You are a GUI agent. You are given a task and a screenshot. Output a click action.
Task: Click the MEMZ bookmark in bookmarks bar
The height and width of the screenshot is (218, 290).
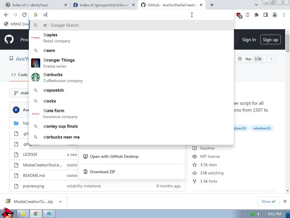(x=17, y=24)
